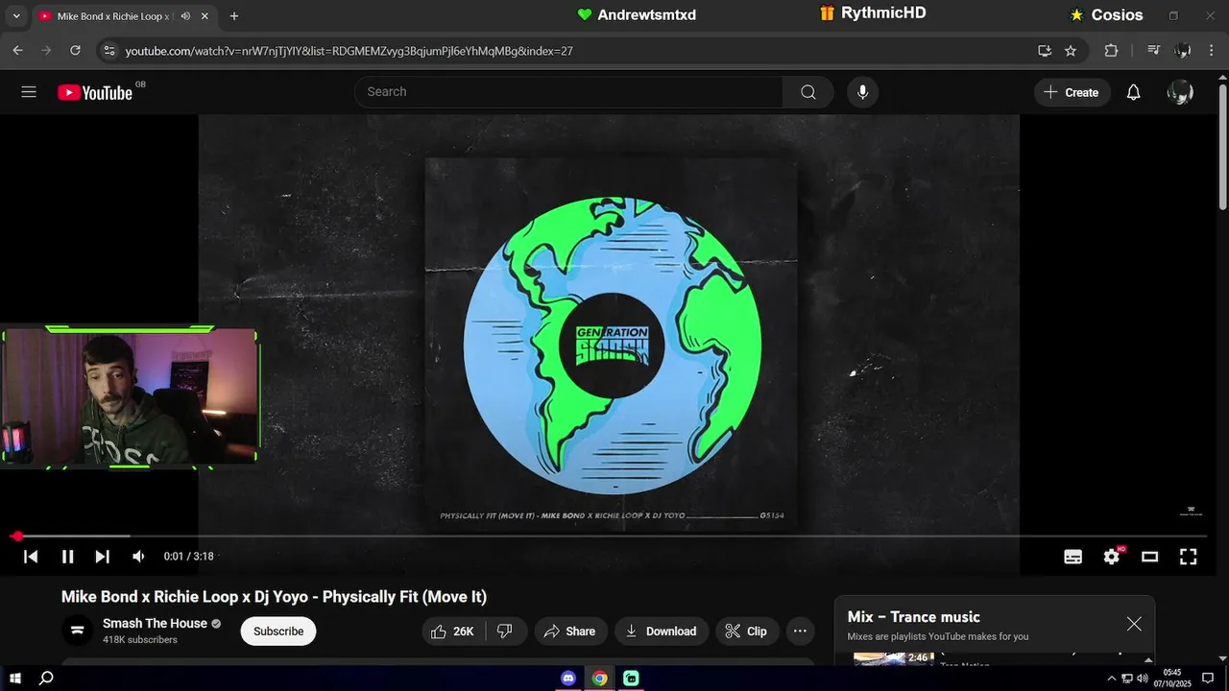Mute the video with the speaker icon
The image size is (1229, 691).
pos(138,557)
